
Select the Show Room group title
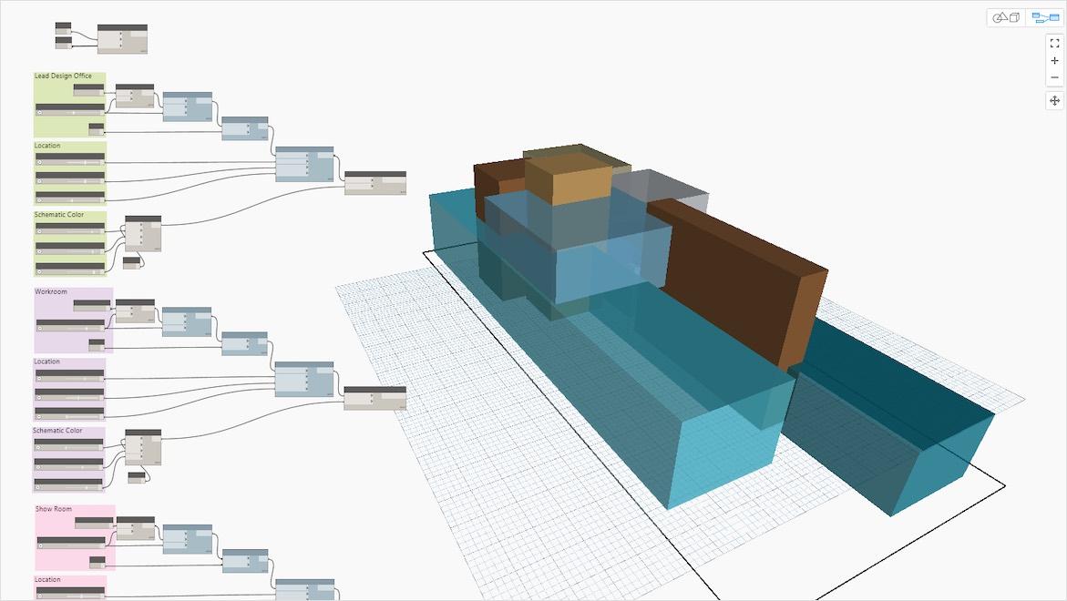click(54, 508)
